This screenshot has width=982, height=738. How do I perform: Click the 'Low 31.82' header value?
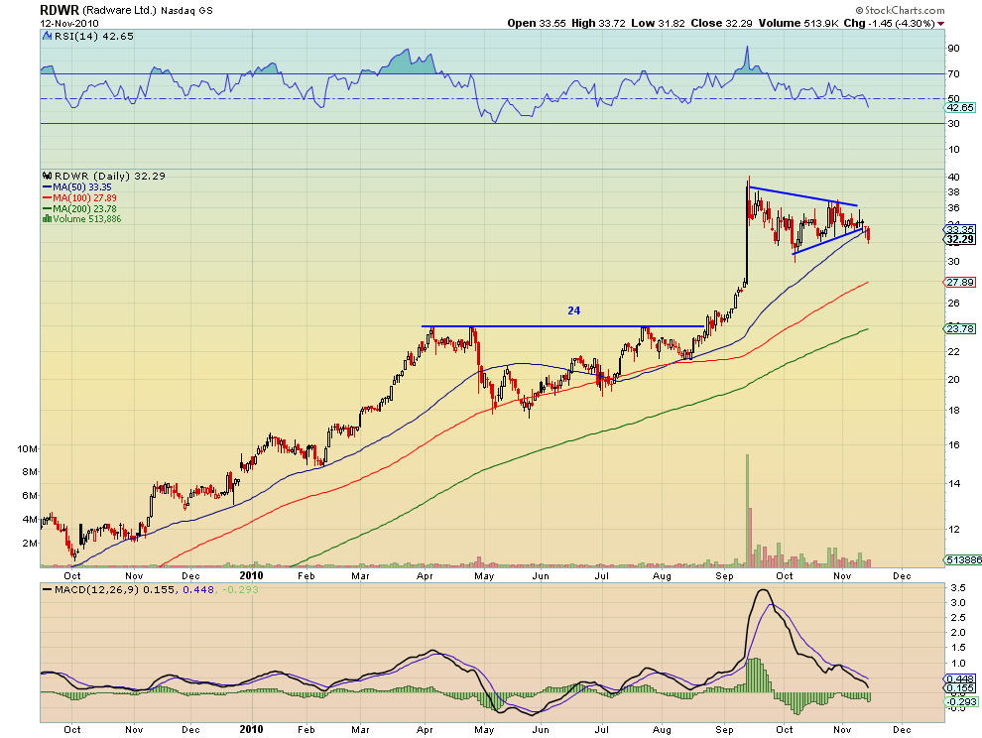point(658,23)
